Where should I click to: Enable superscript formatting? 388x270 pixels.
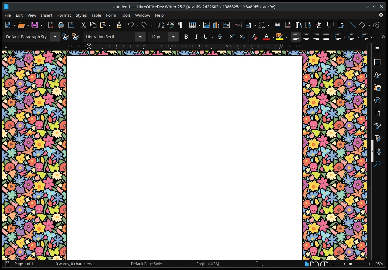[232, 37]
